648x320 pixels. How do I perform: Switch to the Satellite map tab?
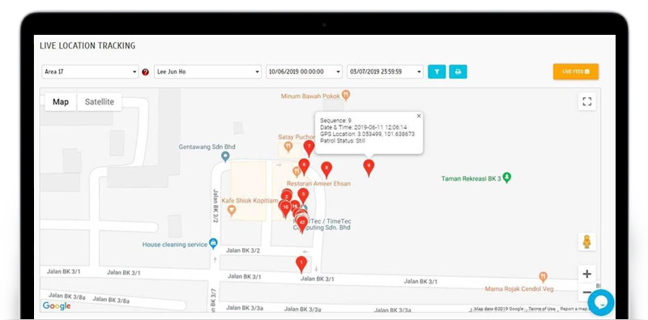click(x=99, y=102)
